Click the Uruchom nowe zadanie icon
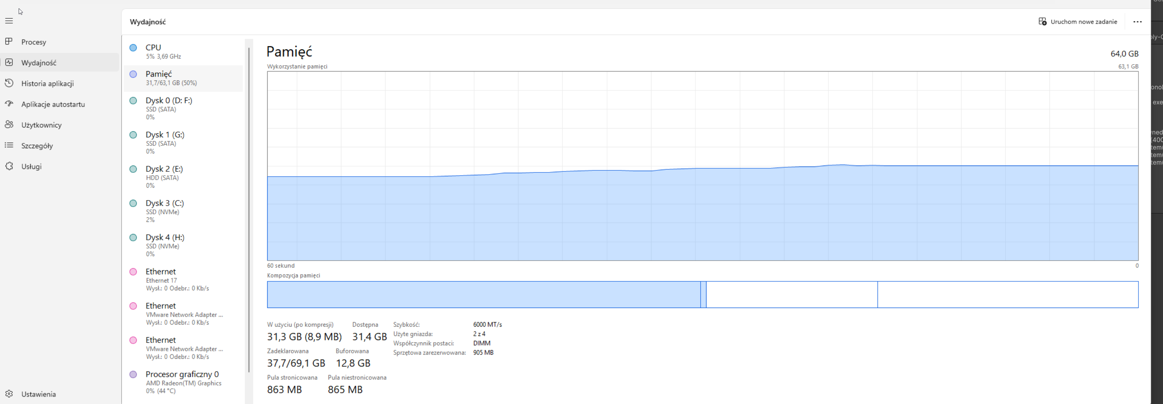Viewport: 1163px width, 404px height. [1043, 22]
